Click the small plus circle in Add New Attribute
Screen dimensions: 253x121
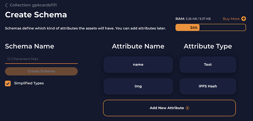(187, 108)
